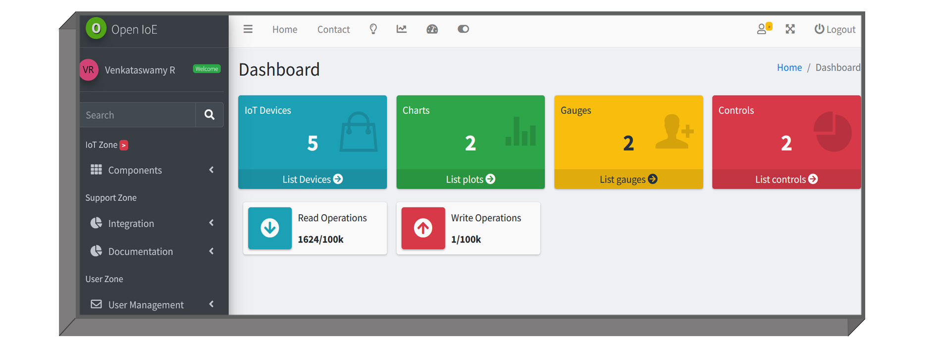The height and width of the screenshot is (348, 941).
Task: Click the Write Operations upload arrow icon
Action: 423,228
